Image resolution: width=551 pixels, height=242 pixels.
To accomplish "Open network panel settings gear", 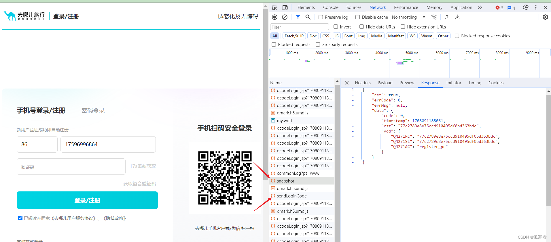I will coord(545,17).
